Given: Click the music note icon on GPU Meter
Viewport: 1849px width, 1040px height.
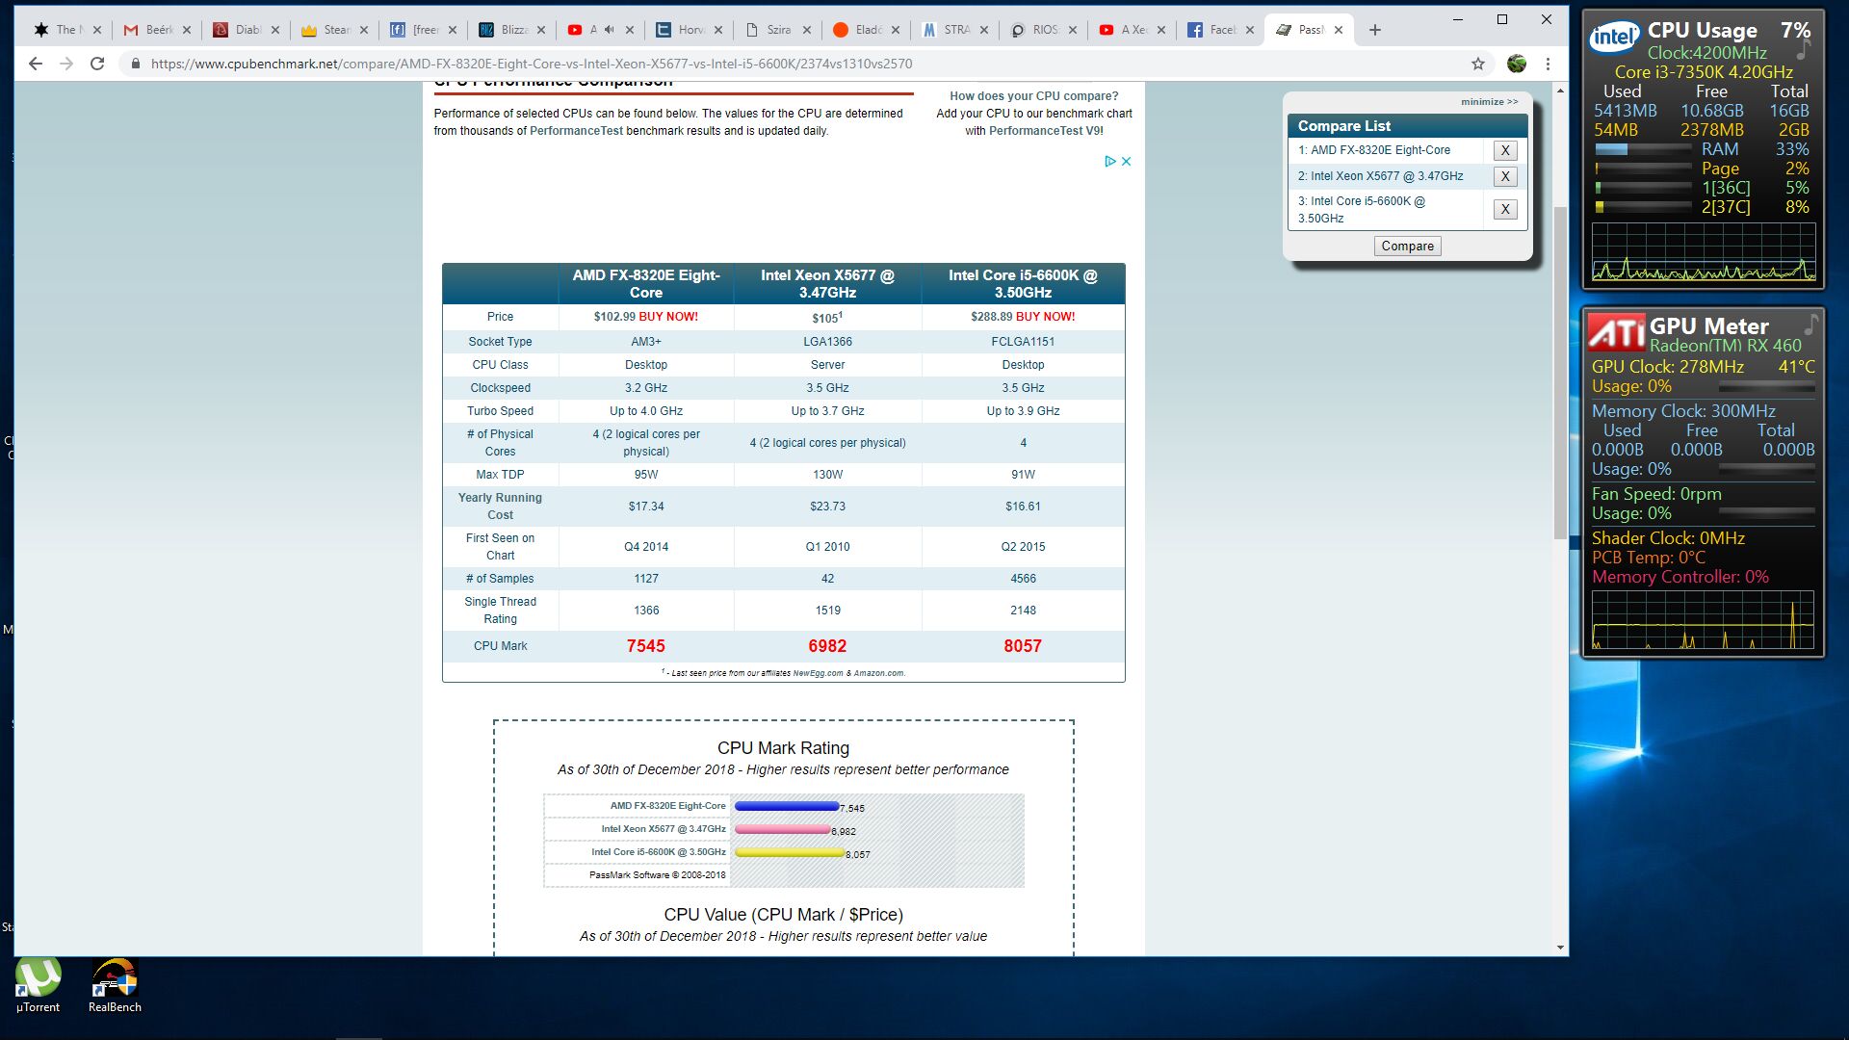Looking at the screenshot, I should tap(1811, 324).
